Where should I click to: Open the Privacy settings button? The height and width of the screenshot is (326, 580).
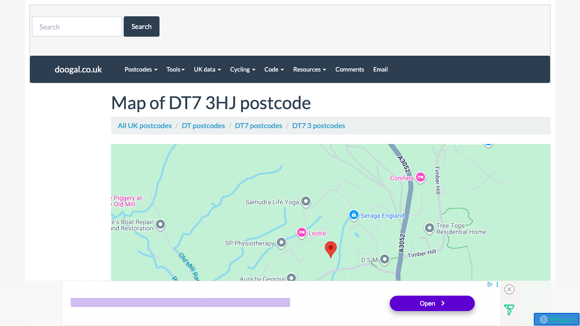coord(556,319)
